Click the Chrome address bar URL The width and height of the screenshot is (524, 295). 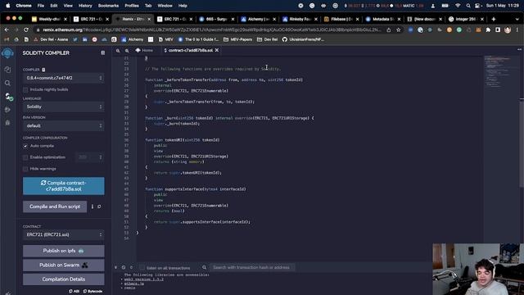tap(212, 29)
